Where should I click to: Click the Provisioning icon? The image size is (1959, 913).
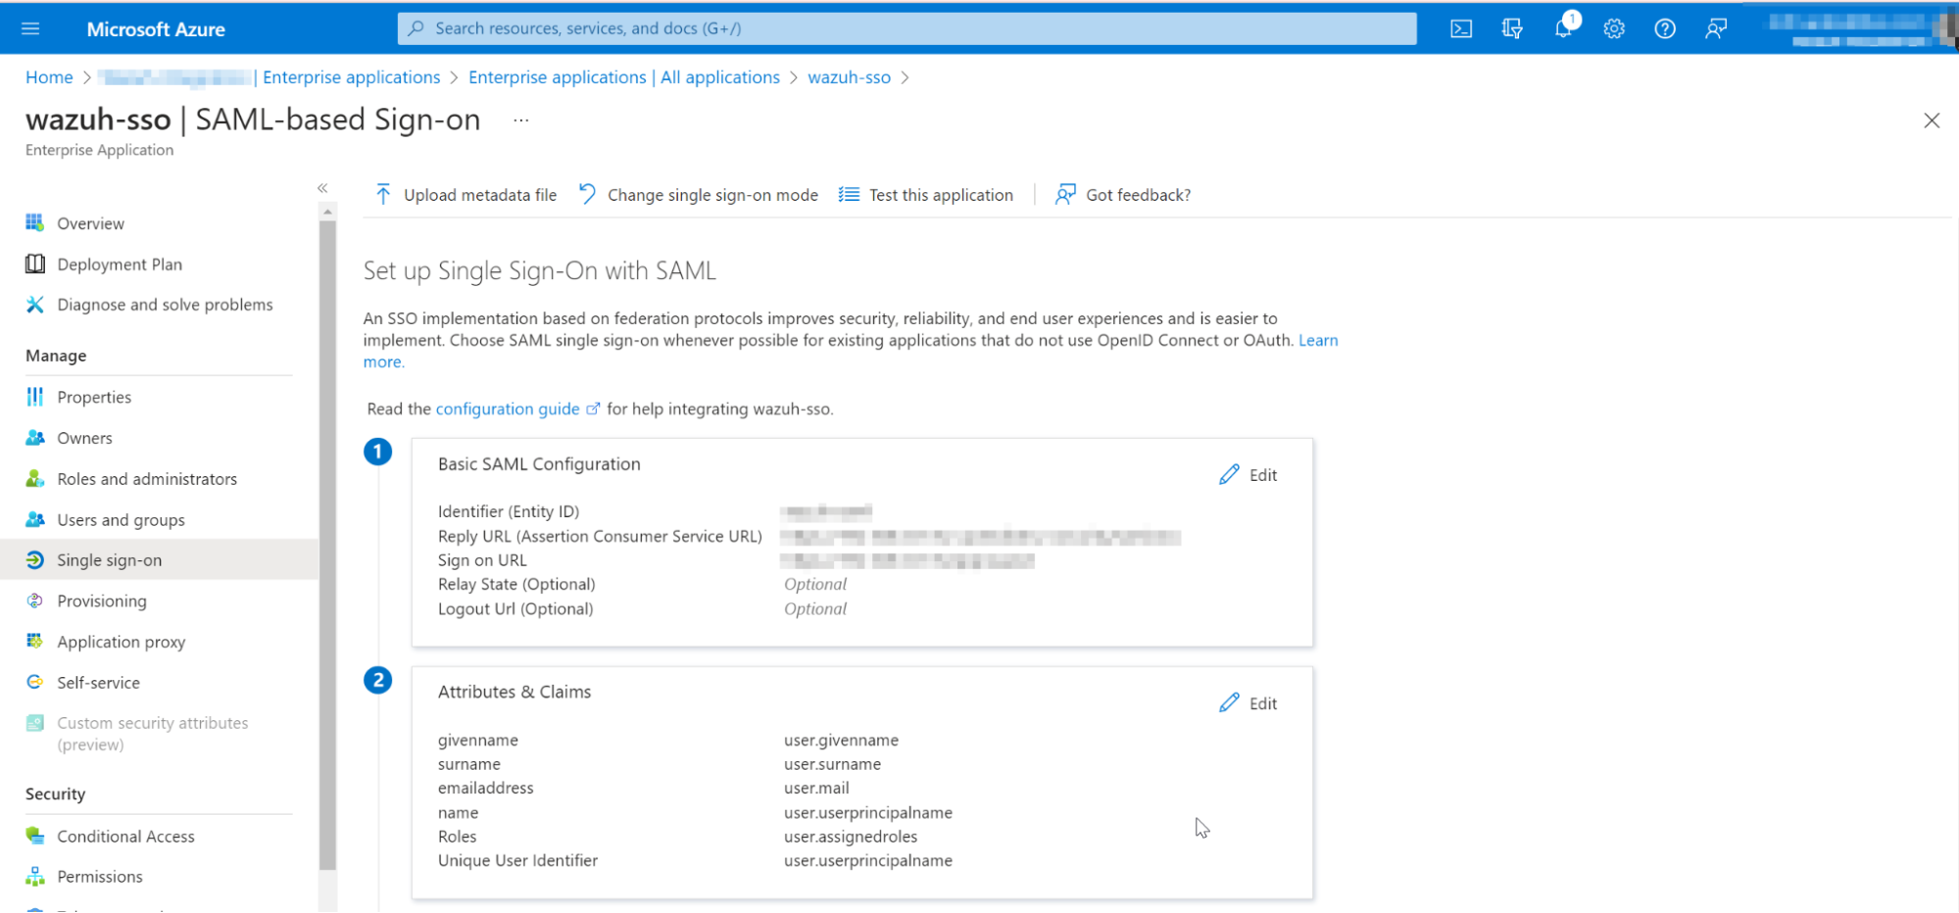[x=35, y=601]
